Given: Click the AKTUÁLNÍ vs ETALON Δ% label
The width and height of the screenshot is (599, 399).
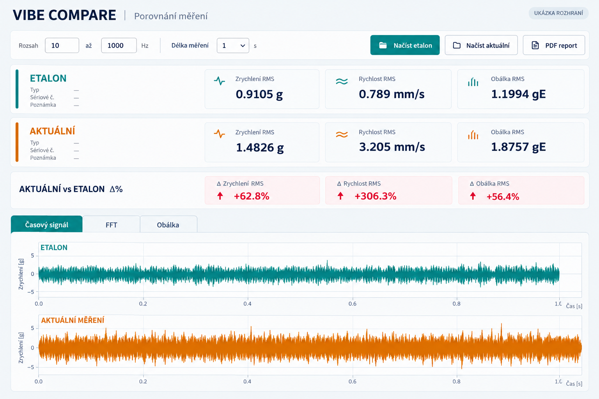Looking at the screenshot, I should pyautogui.click(x=71, y=189).
